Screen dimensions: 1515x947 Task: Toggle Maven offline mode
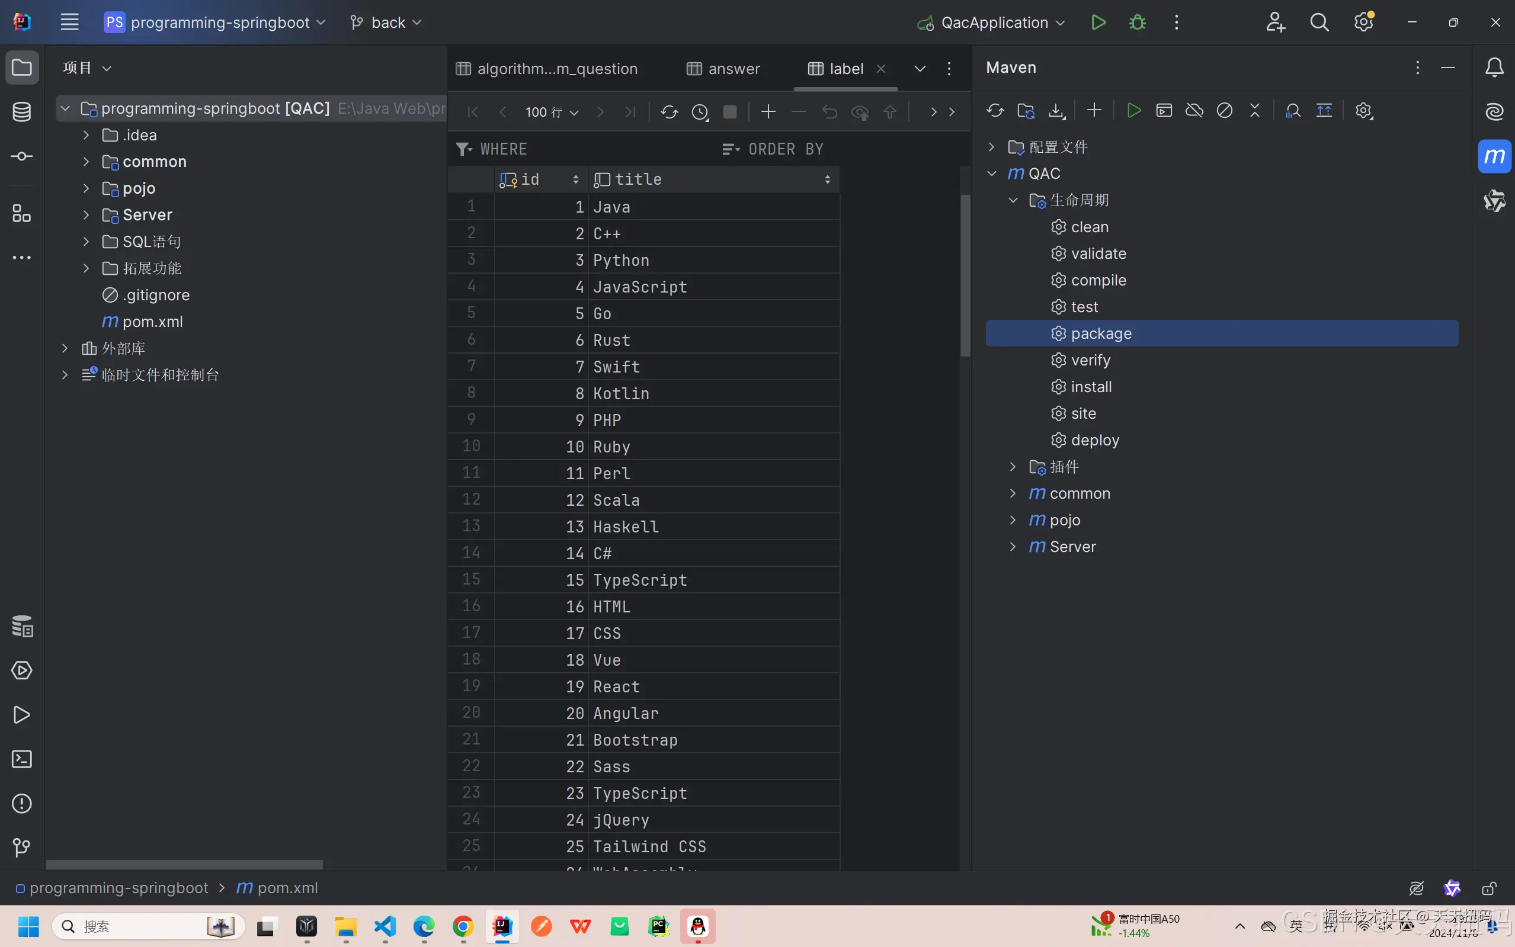pyautogui.click(x=1194, y=111)
